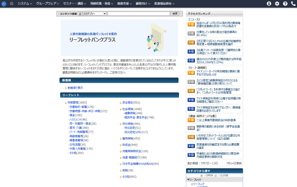Open マイナンバーカードの有効期限 leaflet link
The image size is (297, 187).
pyautogui.click(x=218, y=73)
